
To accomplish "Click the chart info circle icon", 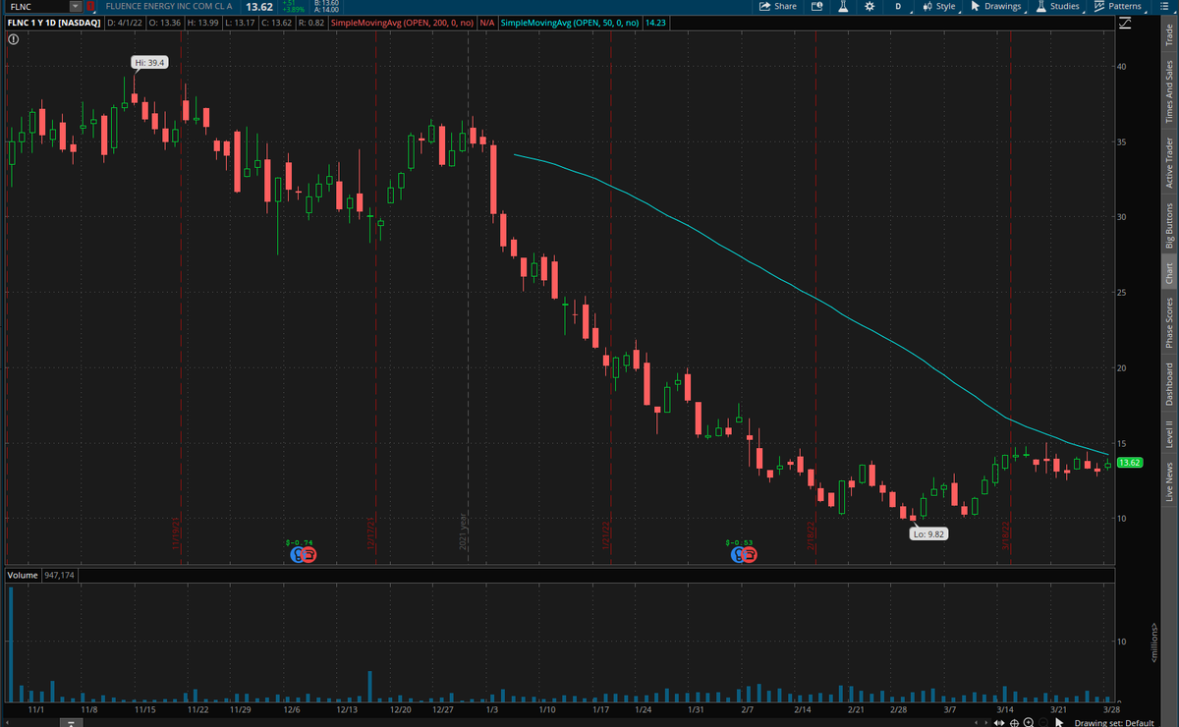I will (14, 39).
